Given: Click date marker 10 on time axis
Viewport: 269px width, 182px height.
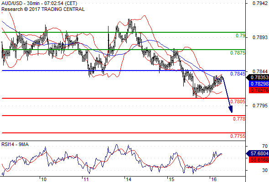Looking at the screenshot, I should 44,179.
